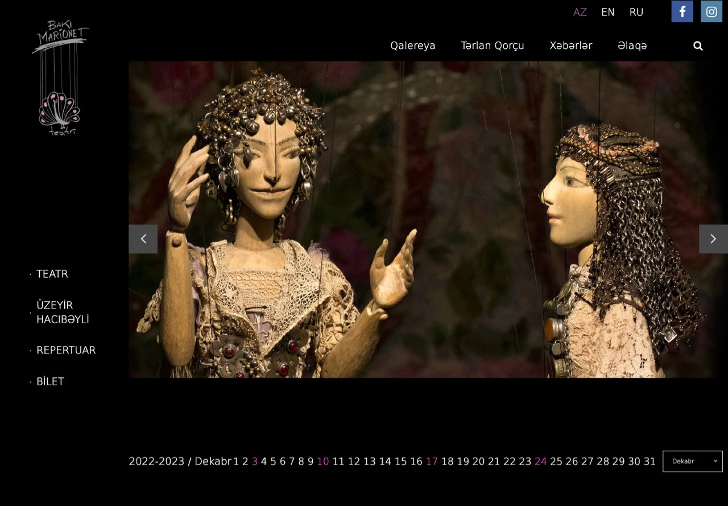Image resolution: width=728 pixels, height=506 pixels.
Task: Go to next slide arrow
Action: point(713,239)
